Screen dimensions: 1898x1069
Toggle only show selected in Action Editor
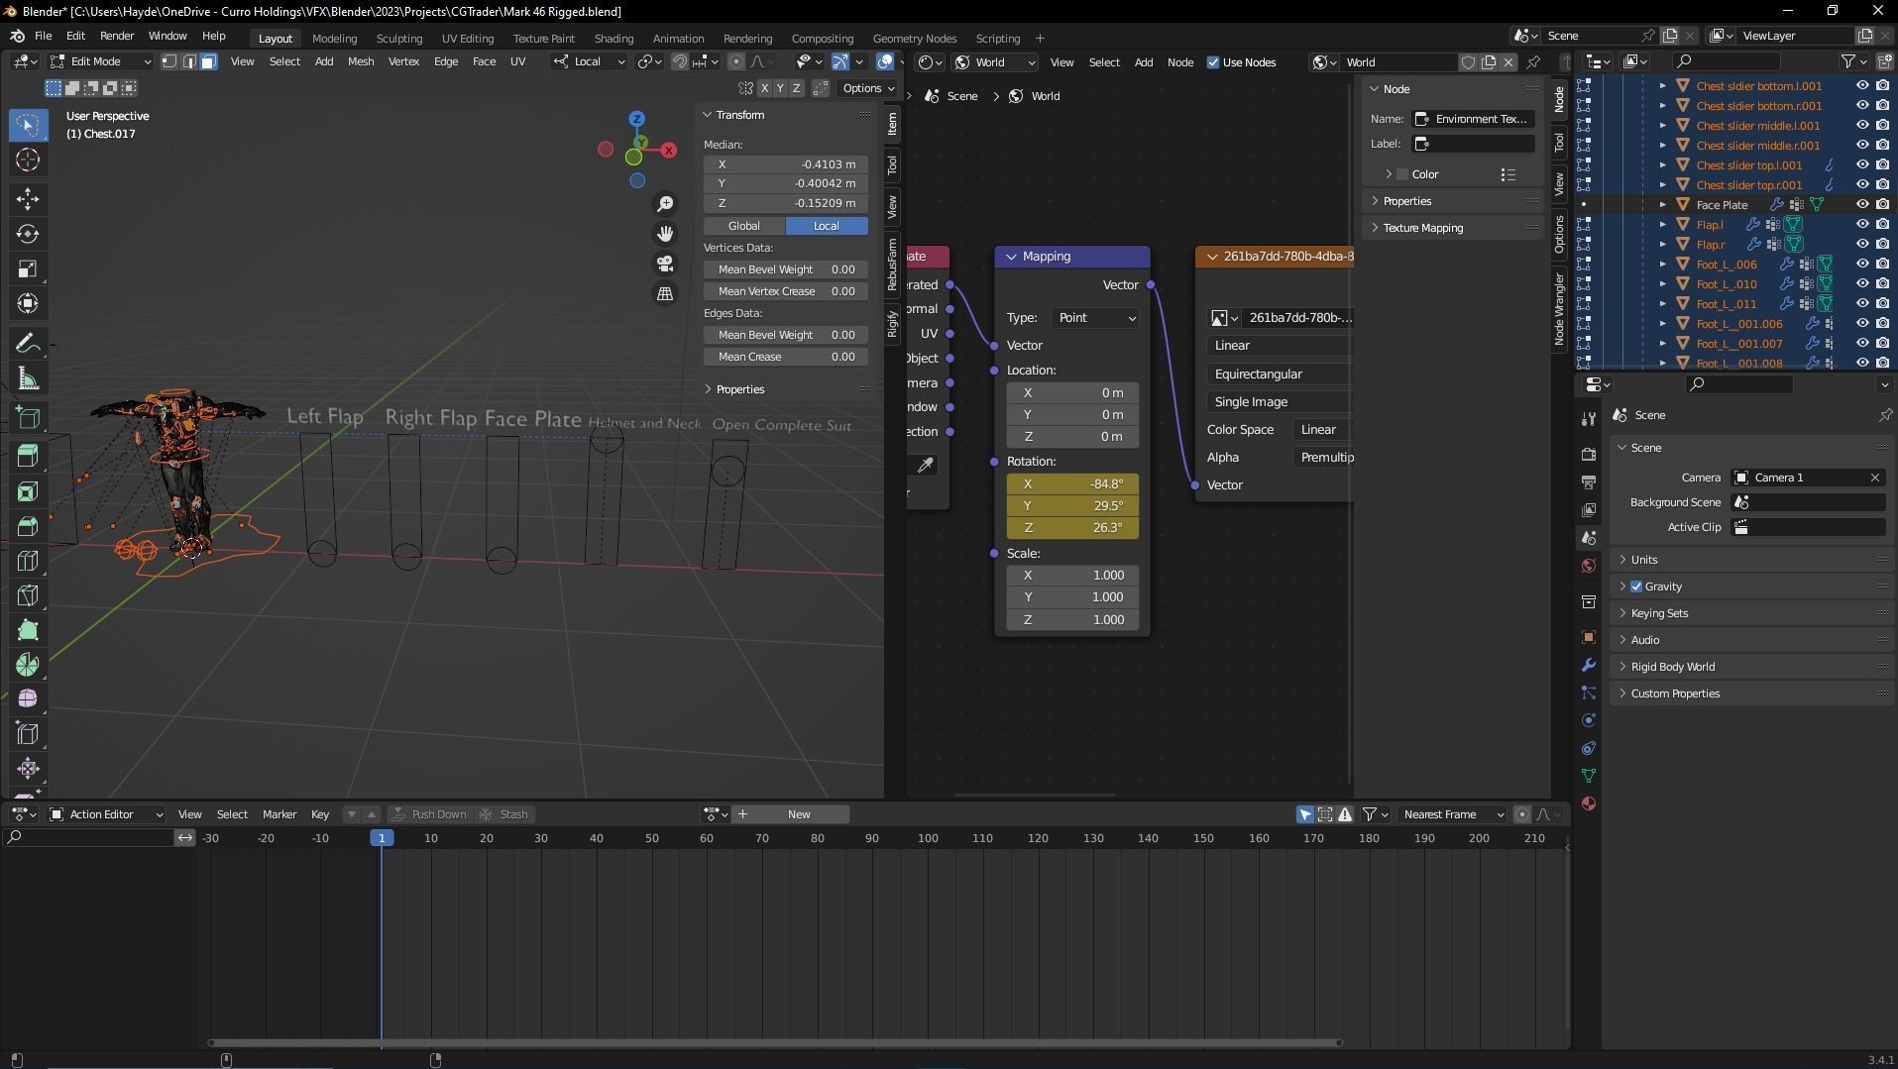1304,814
